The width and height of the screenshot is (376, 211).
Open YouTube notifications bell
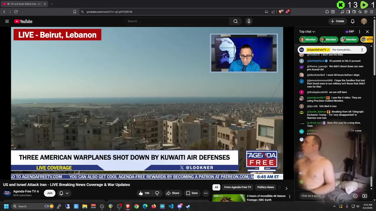(x=352, y=21)
